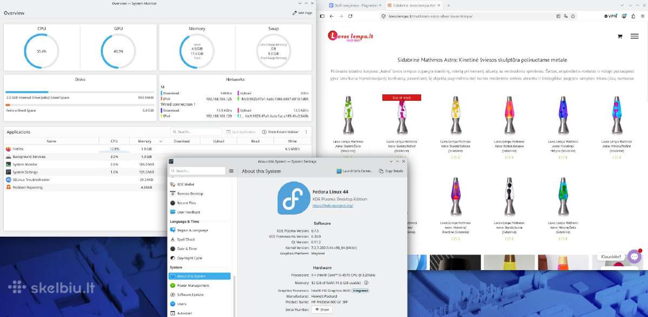Click Edit Page in System Monitor
Viewport: 648px width, 317px height.
coord(302,12)
